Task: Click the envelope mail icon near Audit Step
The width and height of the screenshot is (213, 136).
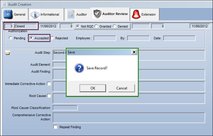Action: 7,53
